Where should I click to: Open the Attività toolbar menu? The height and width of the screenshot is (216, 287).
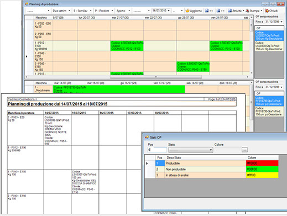click(x=236, y=10)
